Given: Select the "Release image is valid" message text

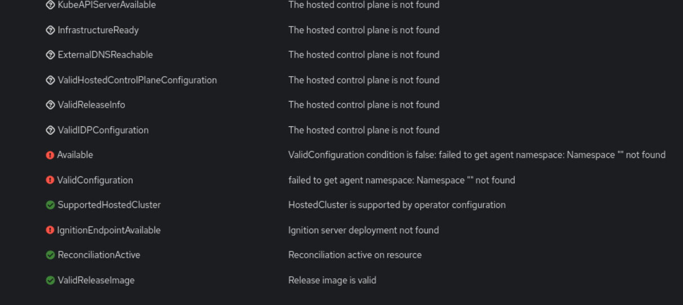Looking at the screenshot, I should coord(332,280).
